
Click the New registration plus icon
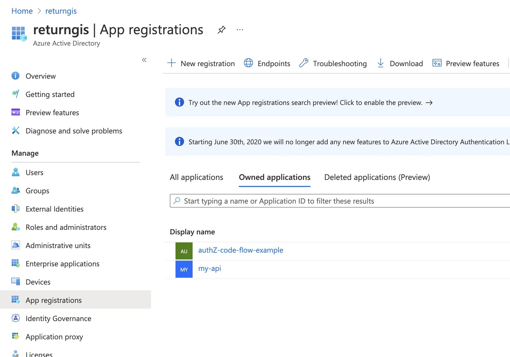pyautogui.click(x=172, y=63)
